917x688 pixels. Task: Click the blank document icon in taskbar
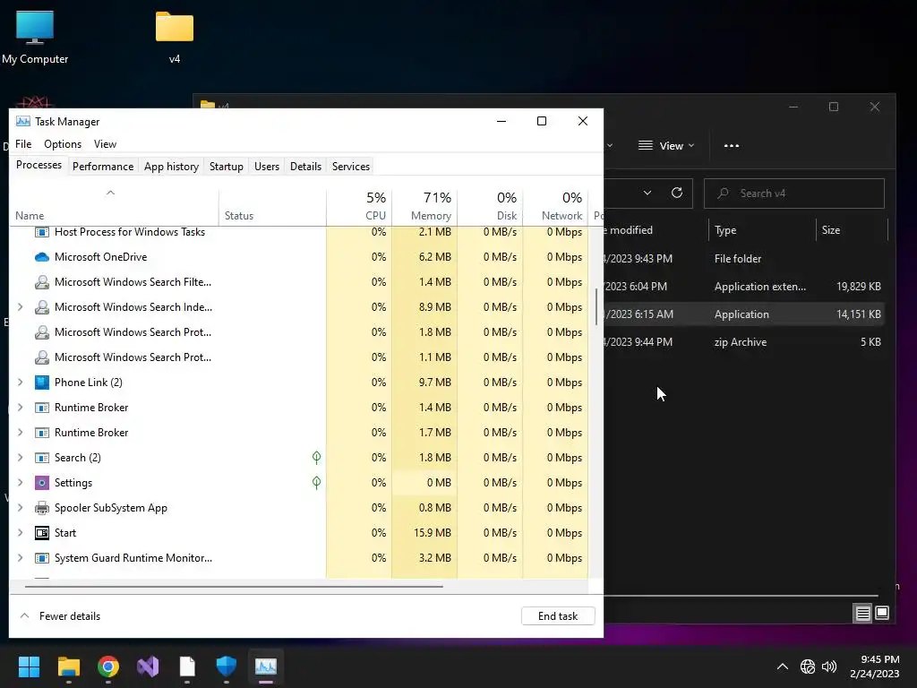tap(187, 666)
